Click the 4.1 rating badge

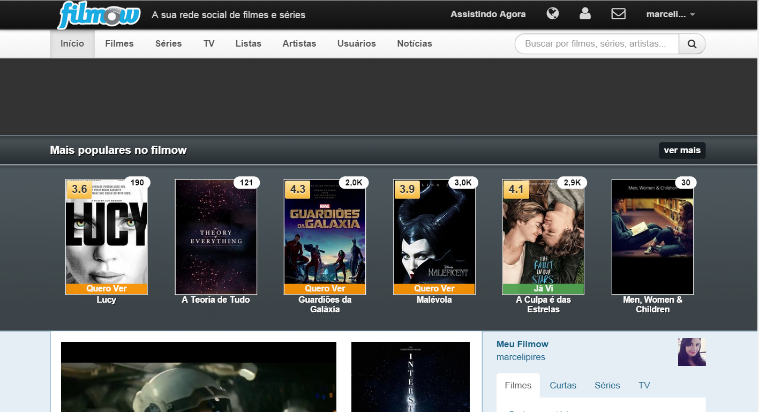click(516, 190)
